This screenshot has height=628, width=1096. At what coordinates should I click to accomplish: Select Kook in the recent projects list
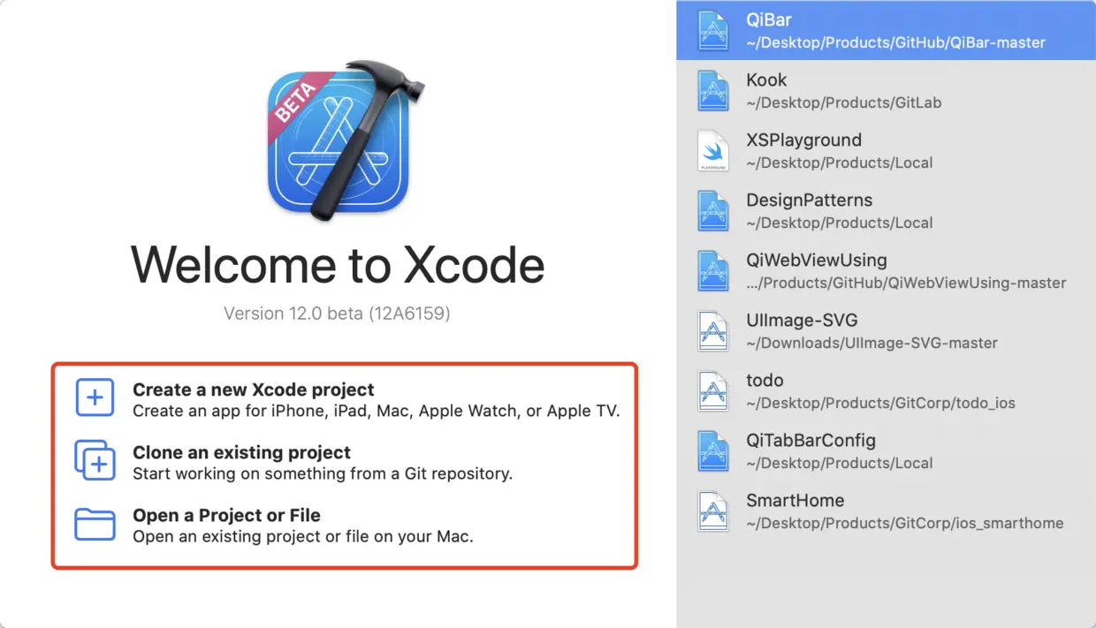886,90
